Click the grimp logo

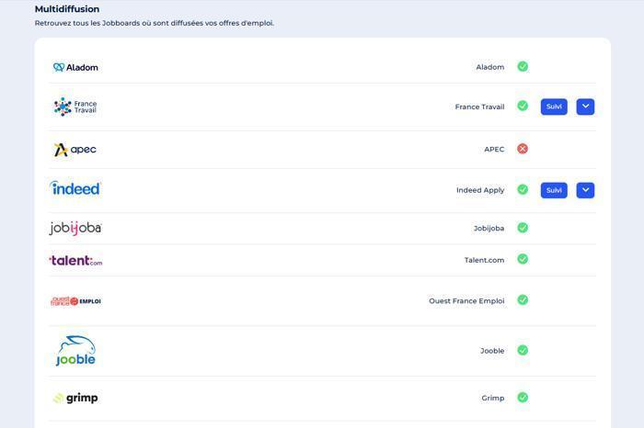click(75, 398)
